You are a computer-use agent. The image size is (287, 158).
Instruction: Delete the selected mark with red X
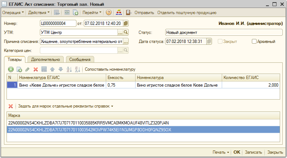coord(11,106)
